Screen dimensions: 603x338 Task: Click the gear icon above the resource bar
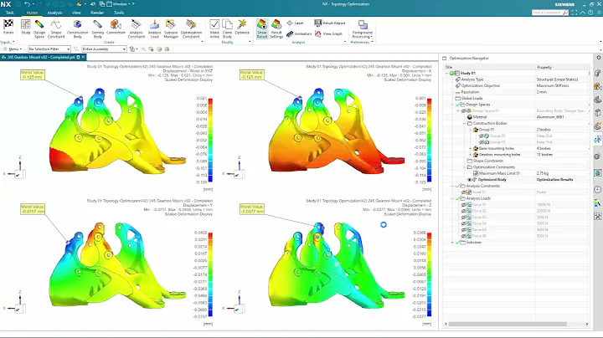(598, 58)
